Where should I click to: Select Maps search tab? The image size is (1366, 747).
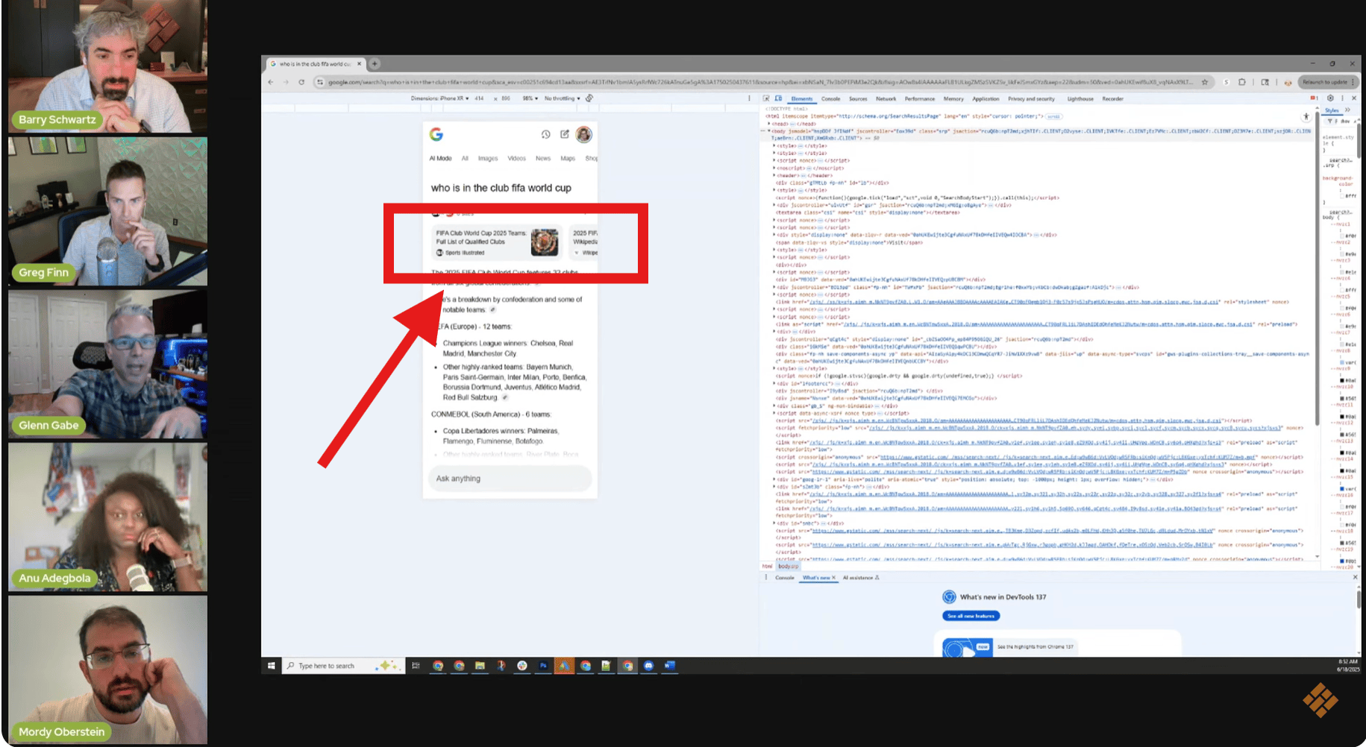568,158
